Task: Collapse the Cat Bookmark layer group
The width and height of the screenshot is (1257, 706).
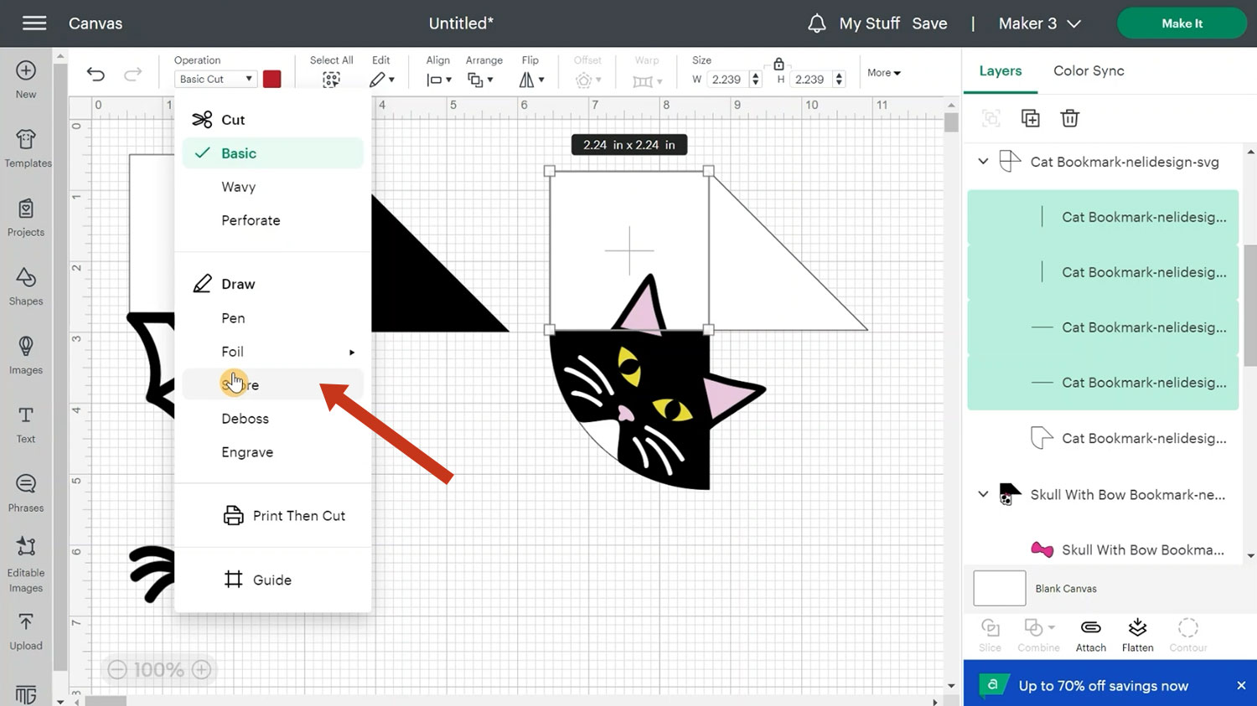Action: pyautogui.click(x=983, y=162)
